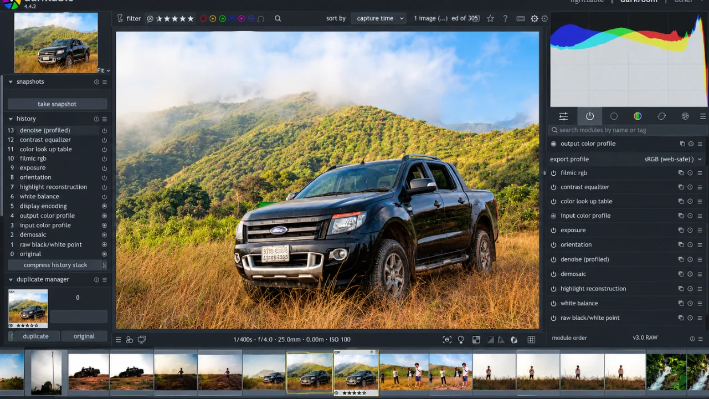Toggle the filmic rgb module on/off
This screenshot has width=709, height=399.
pos(553,173)
